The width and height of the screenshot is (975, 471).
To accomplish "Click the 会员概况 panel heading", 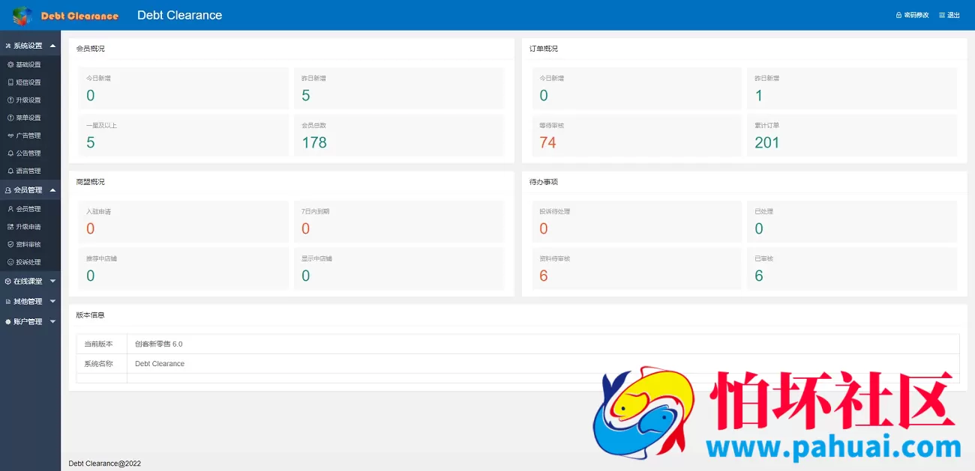I will (x=91, y=49).
